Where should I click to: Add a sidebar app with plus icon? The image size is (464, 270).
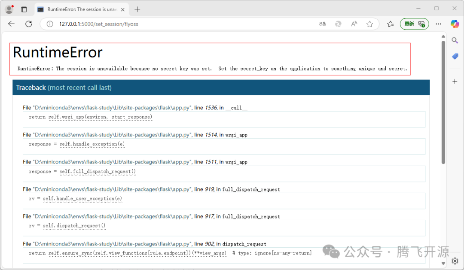click(455, 81)
